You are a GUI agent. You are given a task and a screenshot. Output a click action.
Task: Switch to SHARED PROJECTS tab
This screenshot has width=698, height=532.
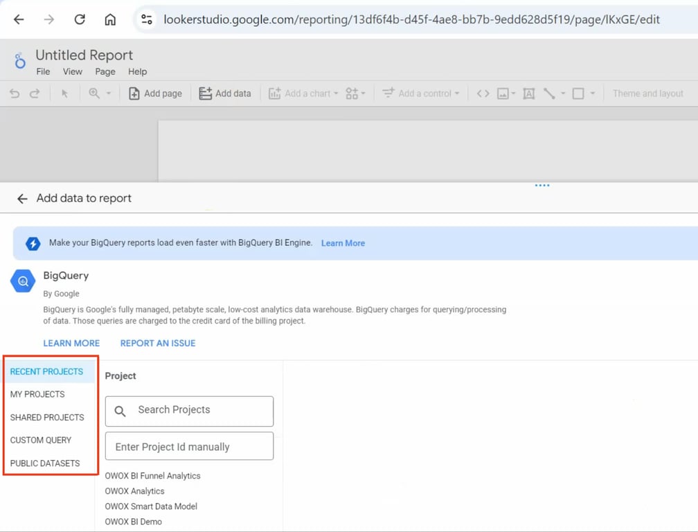pyautogui.click(x=47, y=418)
